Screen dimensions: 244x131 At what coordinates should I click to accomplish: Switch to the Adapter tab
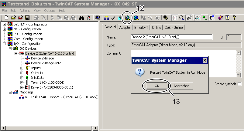pyautogui.click(x=125, y=28)
